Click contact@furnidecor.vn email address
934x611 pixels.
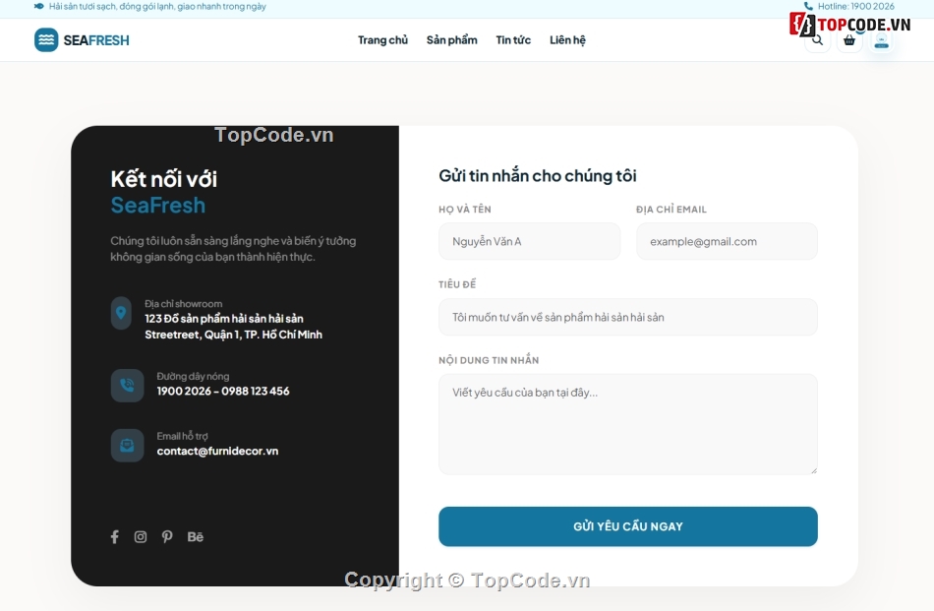tap(217, 452)
